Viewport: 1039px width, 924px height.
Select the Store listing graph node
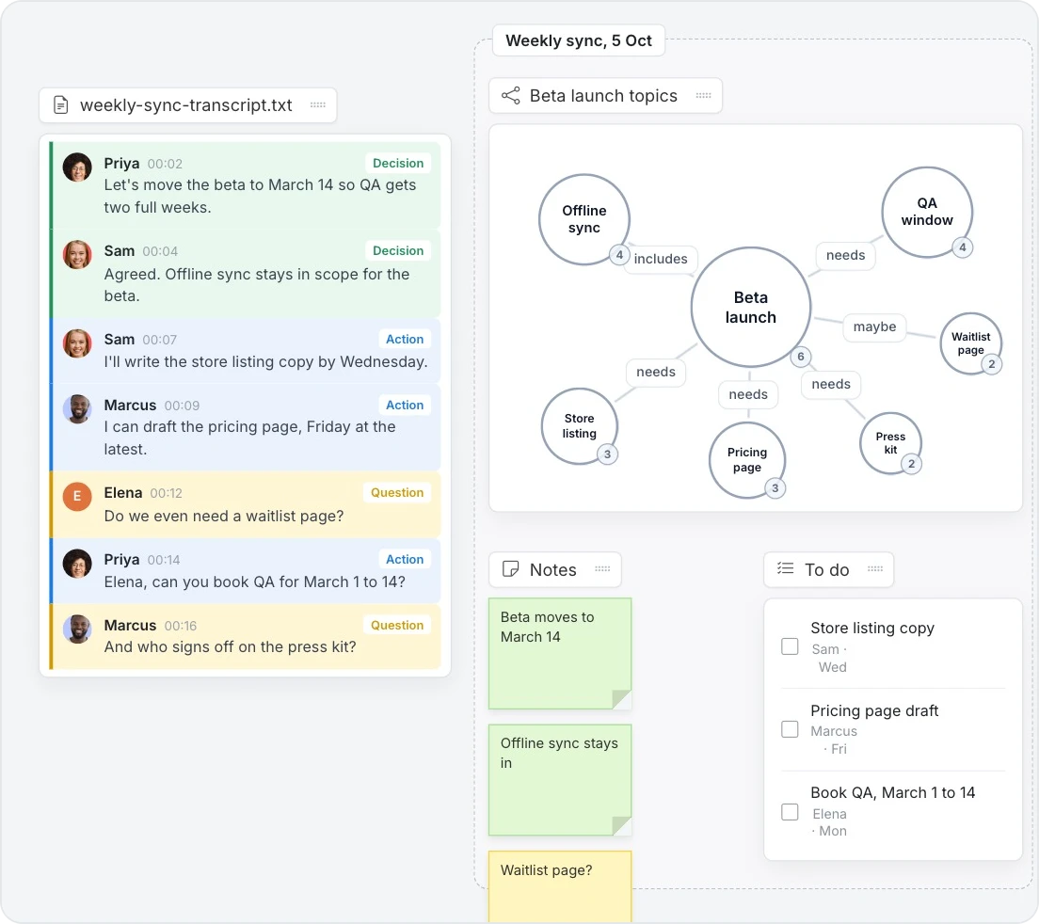click(x=579, y=426)
